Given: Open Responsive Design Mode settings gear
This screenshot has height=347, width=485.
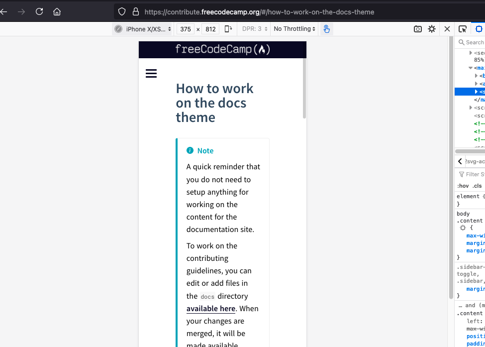Looking at the screenshot, I should pyautogui.click(x=431, y=29).
